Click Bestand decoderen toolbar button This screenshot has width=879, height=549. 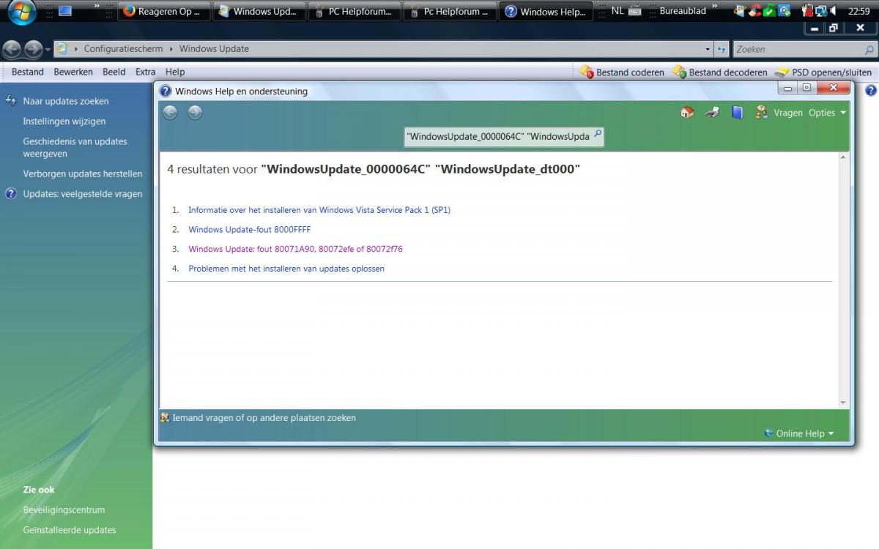click(x=720, y=72)
